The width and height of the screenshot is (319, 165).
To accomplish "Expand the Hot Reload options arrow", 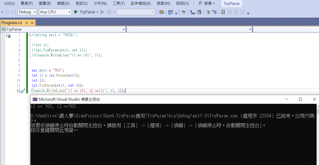I will [x=114, y=12].
